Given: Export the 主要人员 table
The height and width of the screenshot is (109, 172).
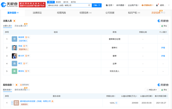Looking at the screenshot, I should pos(164,26).
